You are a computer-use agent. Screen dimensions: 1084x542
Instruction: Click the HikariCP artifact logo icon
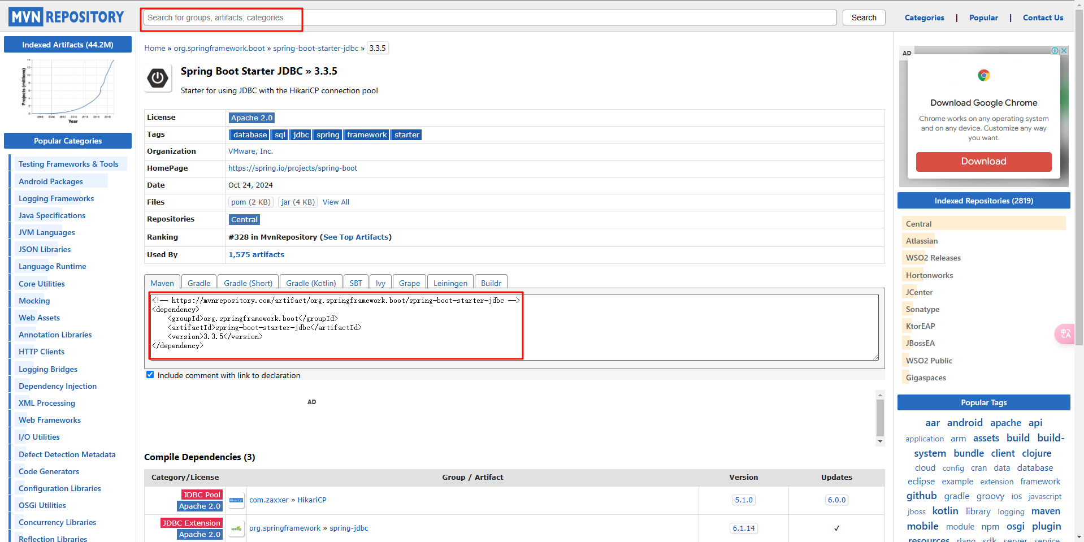pyautogui.click(x=236, y=500)
